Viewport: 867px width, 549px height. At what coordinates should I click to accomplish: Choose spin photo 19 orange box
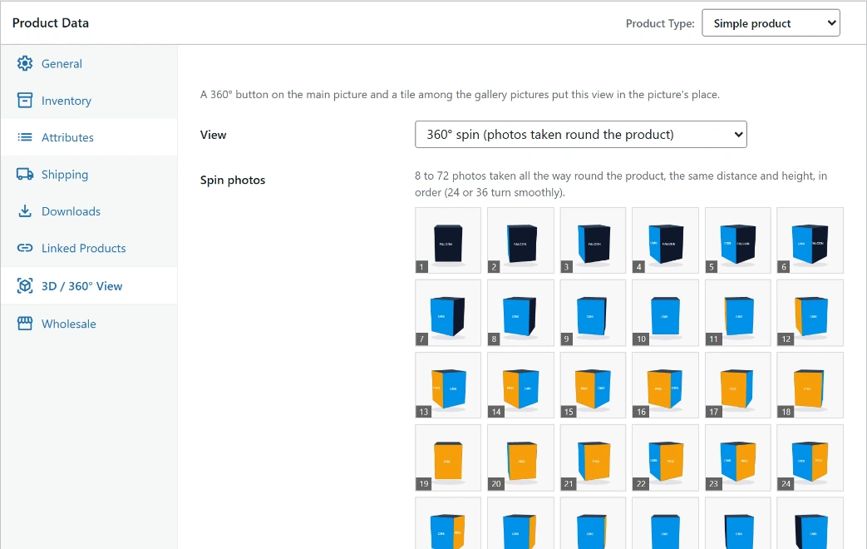[448, 457]
